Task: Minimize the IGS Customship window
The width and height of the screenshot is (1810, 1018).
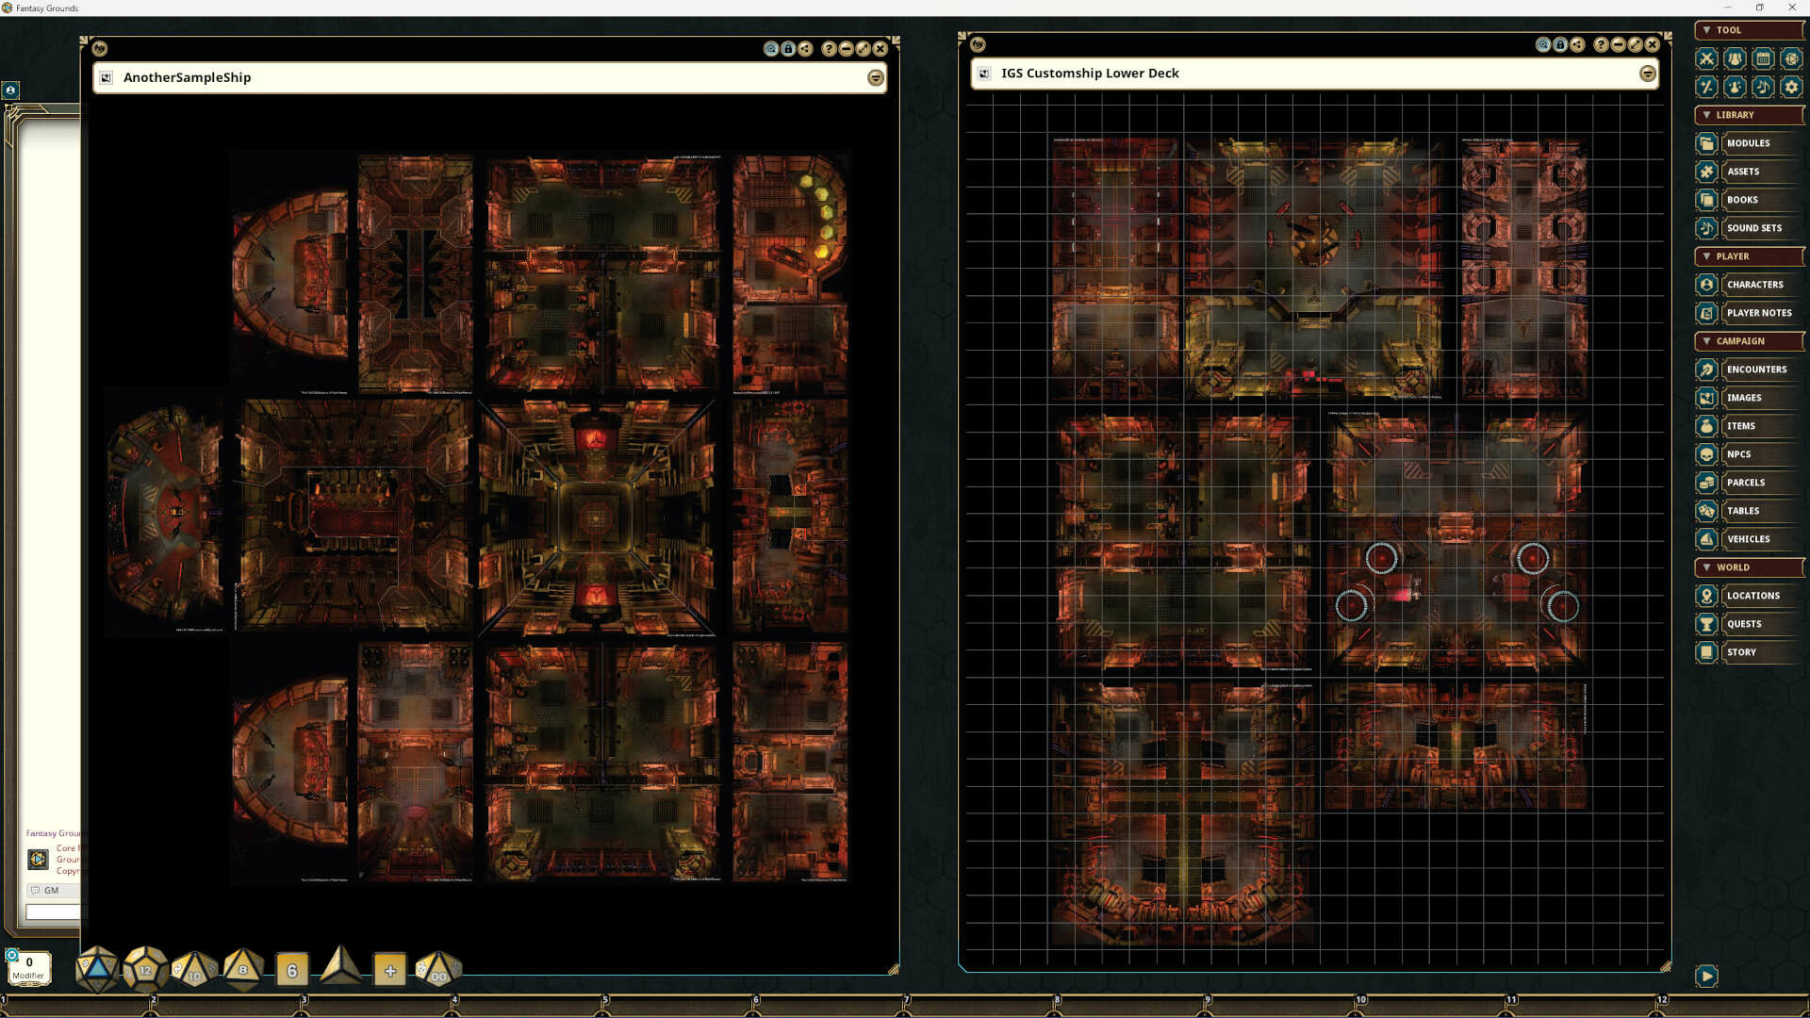Action: 1618,44
